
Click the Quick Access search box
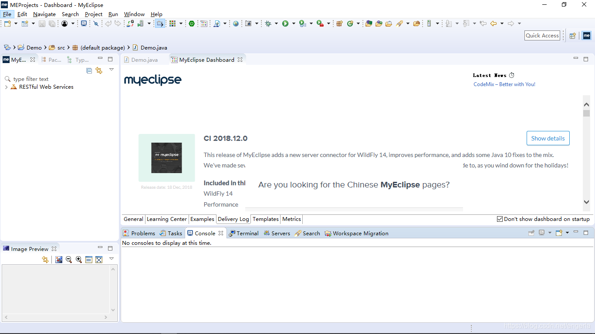click(542, 36)
